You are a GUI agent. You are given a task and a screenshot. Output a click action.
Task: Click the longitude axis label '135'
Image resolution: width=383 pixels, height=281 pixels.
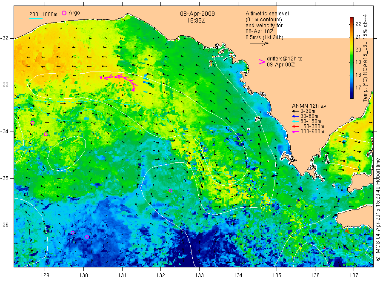277,275
